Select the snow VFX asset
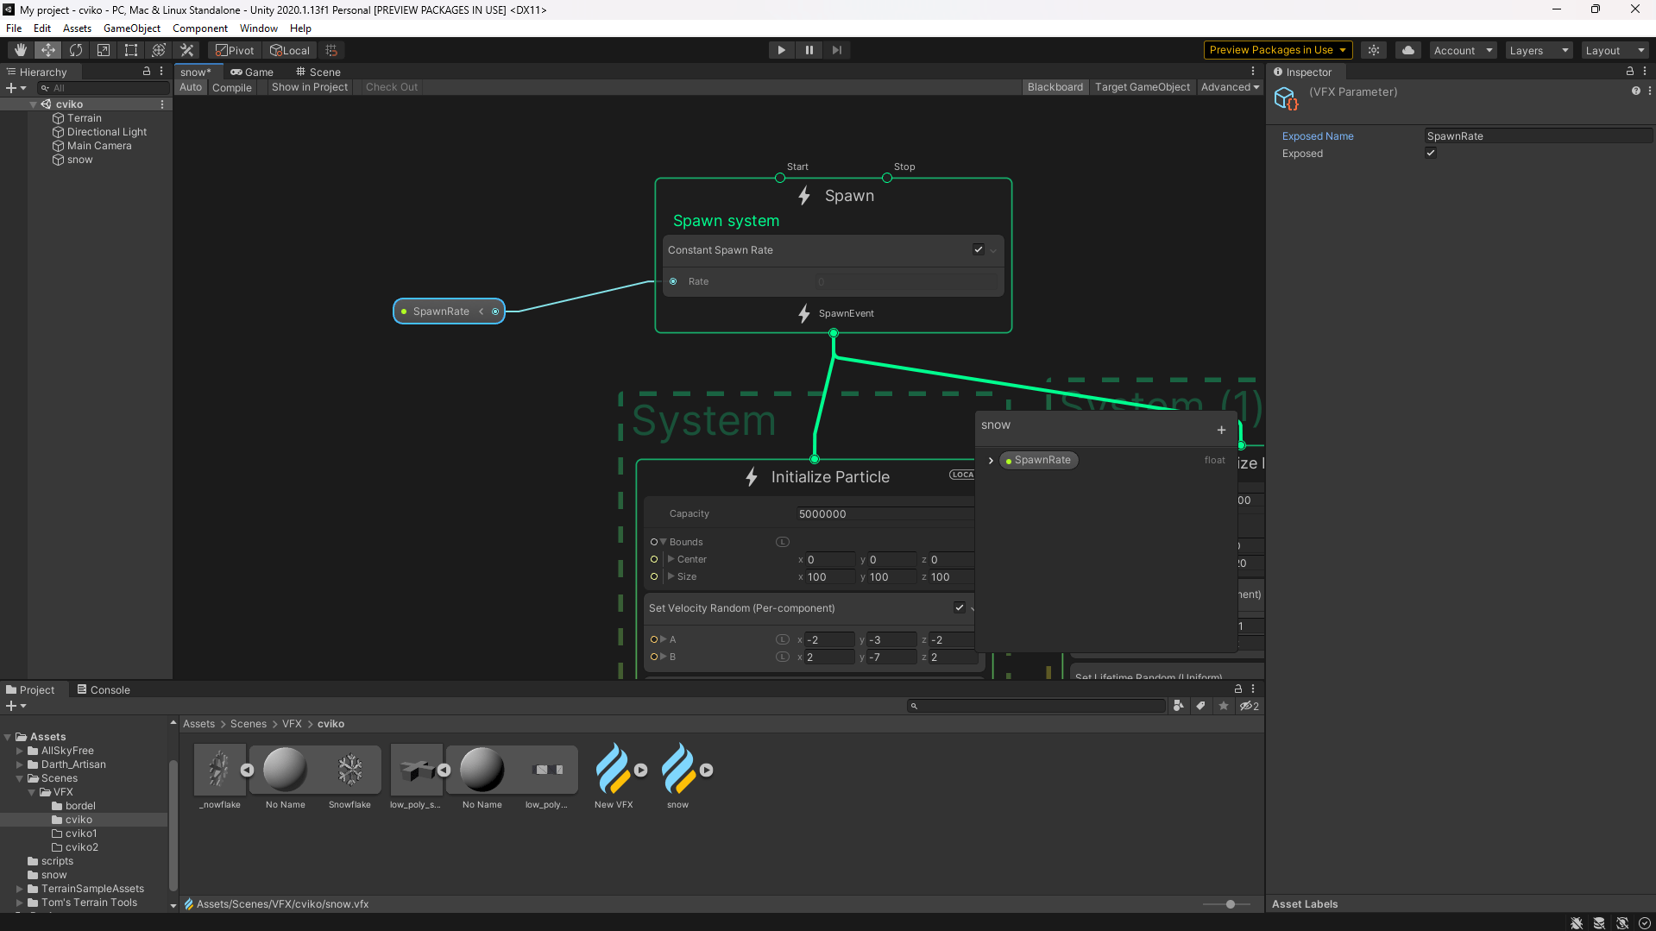Screen dimensions: 1656x931 coord(678,776)
